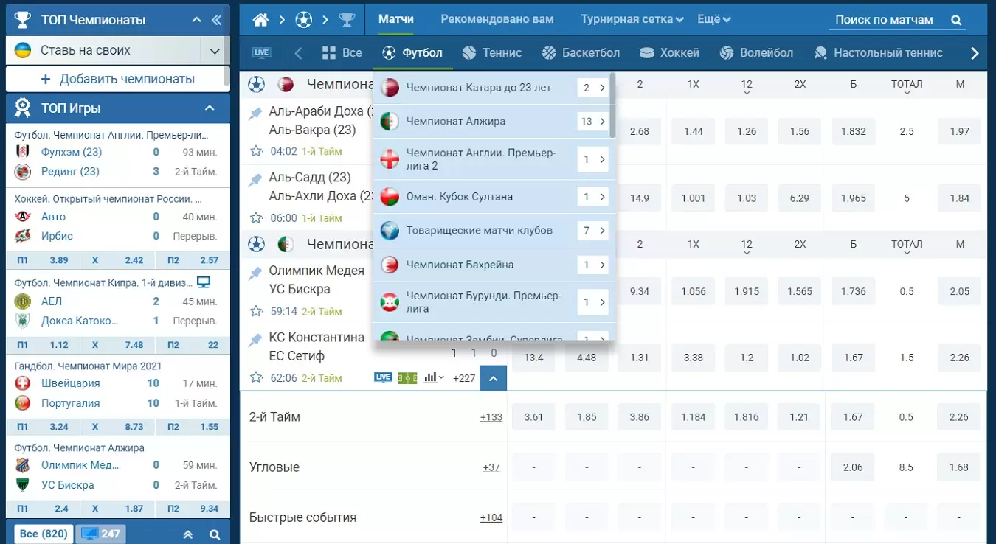996x544 pixels.
Task: Add 06:00 match to favorites star
Action: (256, 217)
